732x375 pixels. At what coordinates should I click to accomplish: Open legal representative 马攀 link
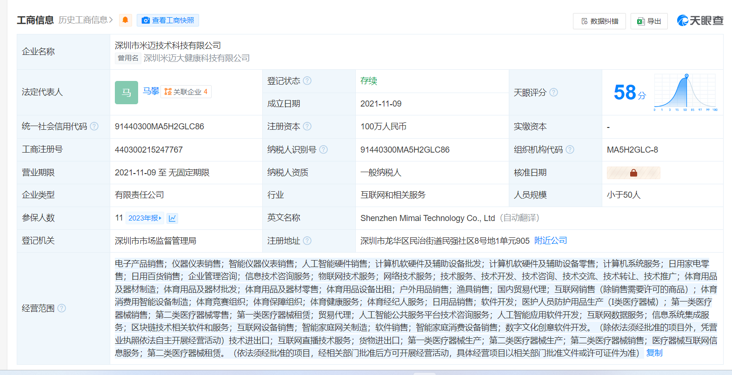(x=151, y=91)
